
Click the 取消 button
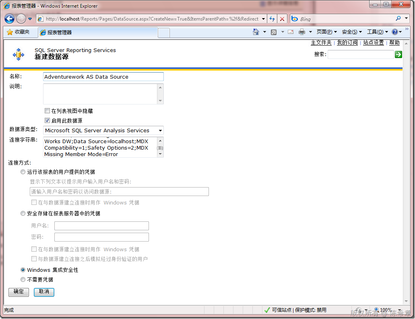tap(44, 292)
